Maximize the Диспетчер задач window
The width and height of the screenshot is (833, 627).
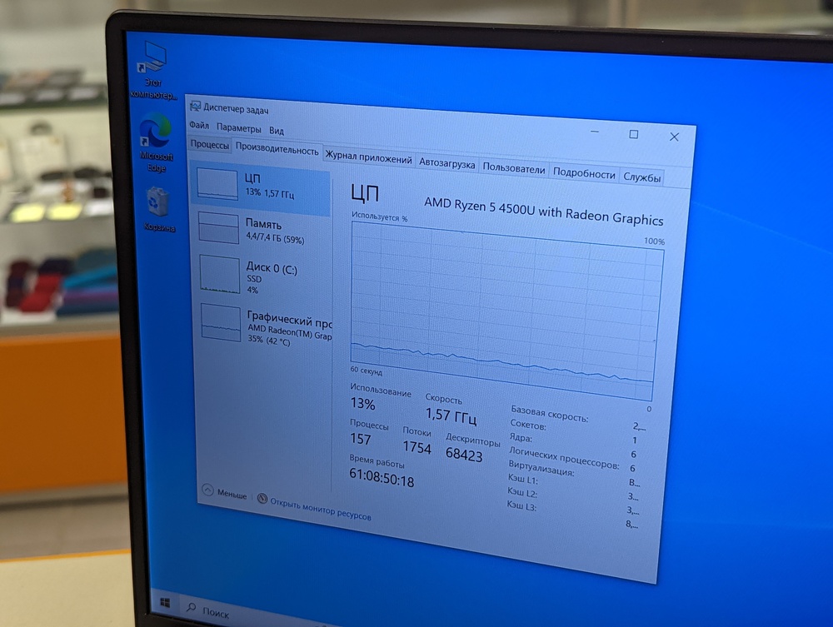click(634, 134)
